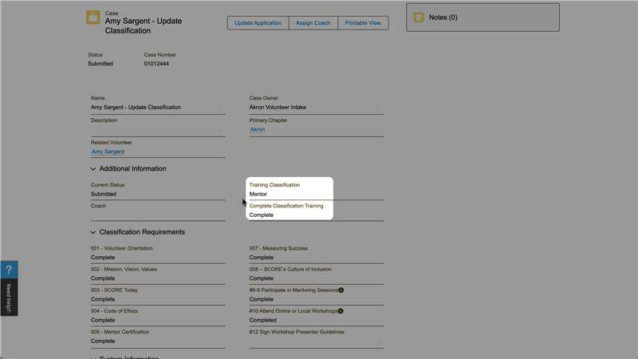This screenshot has width=638, height=359.
Task: Click edit pencil for Sign Workshop Presenter Guidelines
Action: pyautogui.click(x=378, y=342)
